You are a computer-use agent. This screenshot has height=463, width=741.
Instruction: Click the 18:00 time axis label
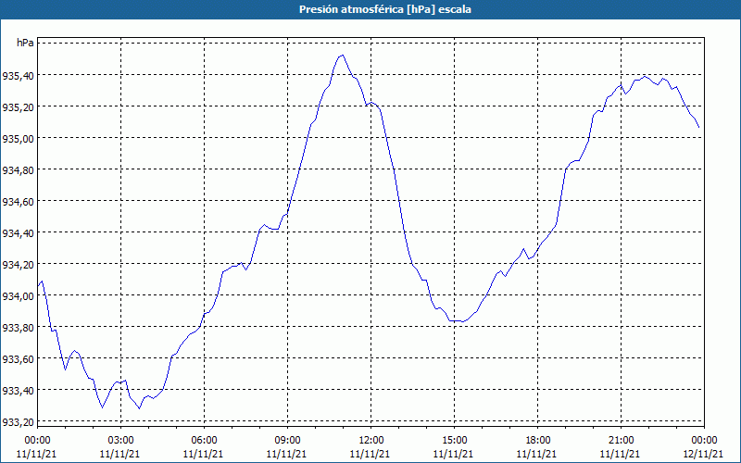click(537, 441)
